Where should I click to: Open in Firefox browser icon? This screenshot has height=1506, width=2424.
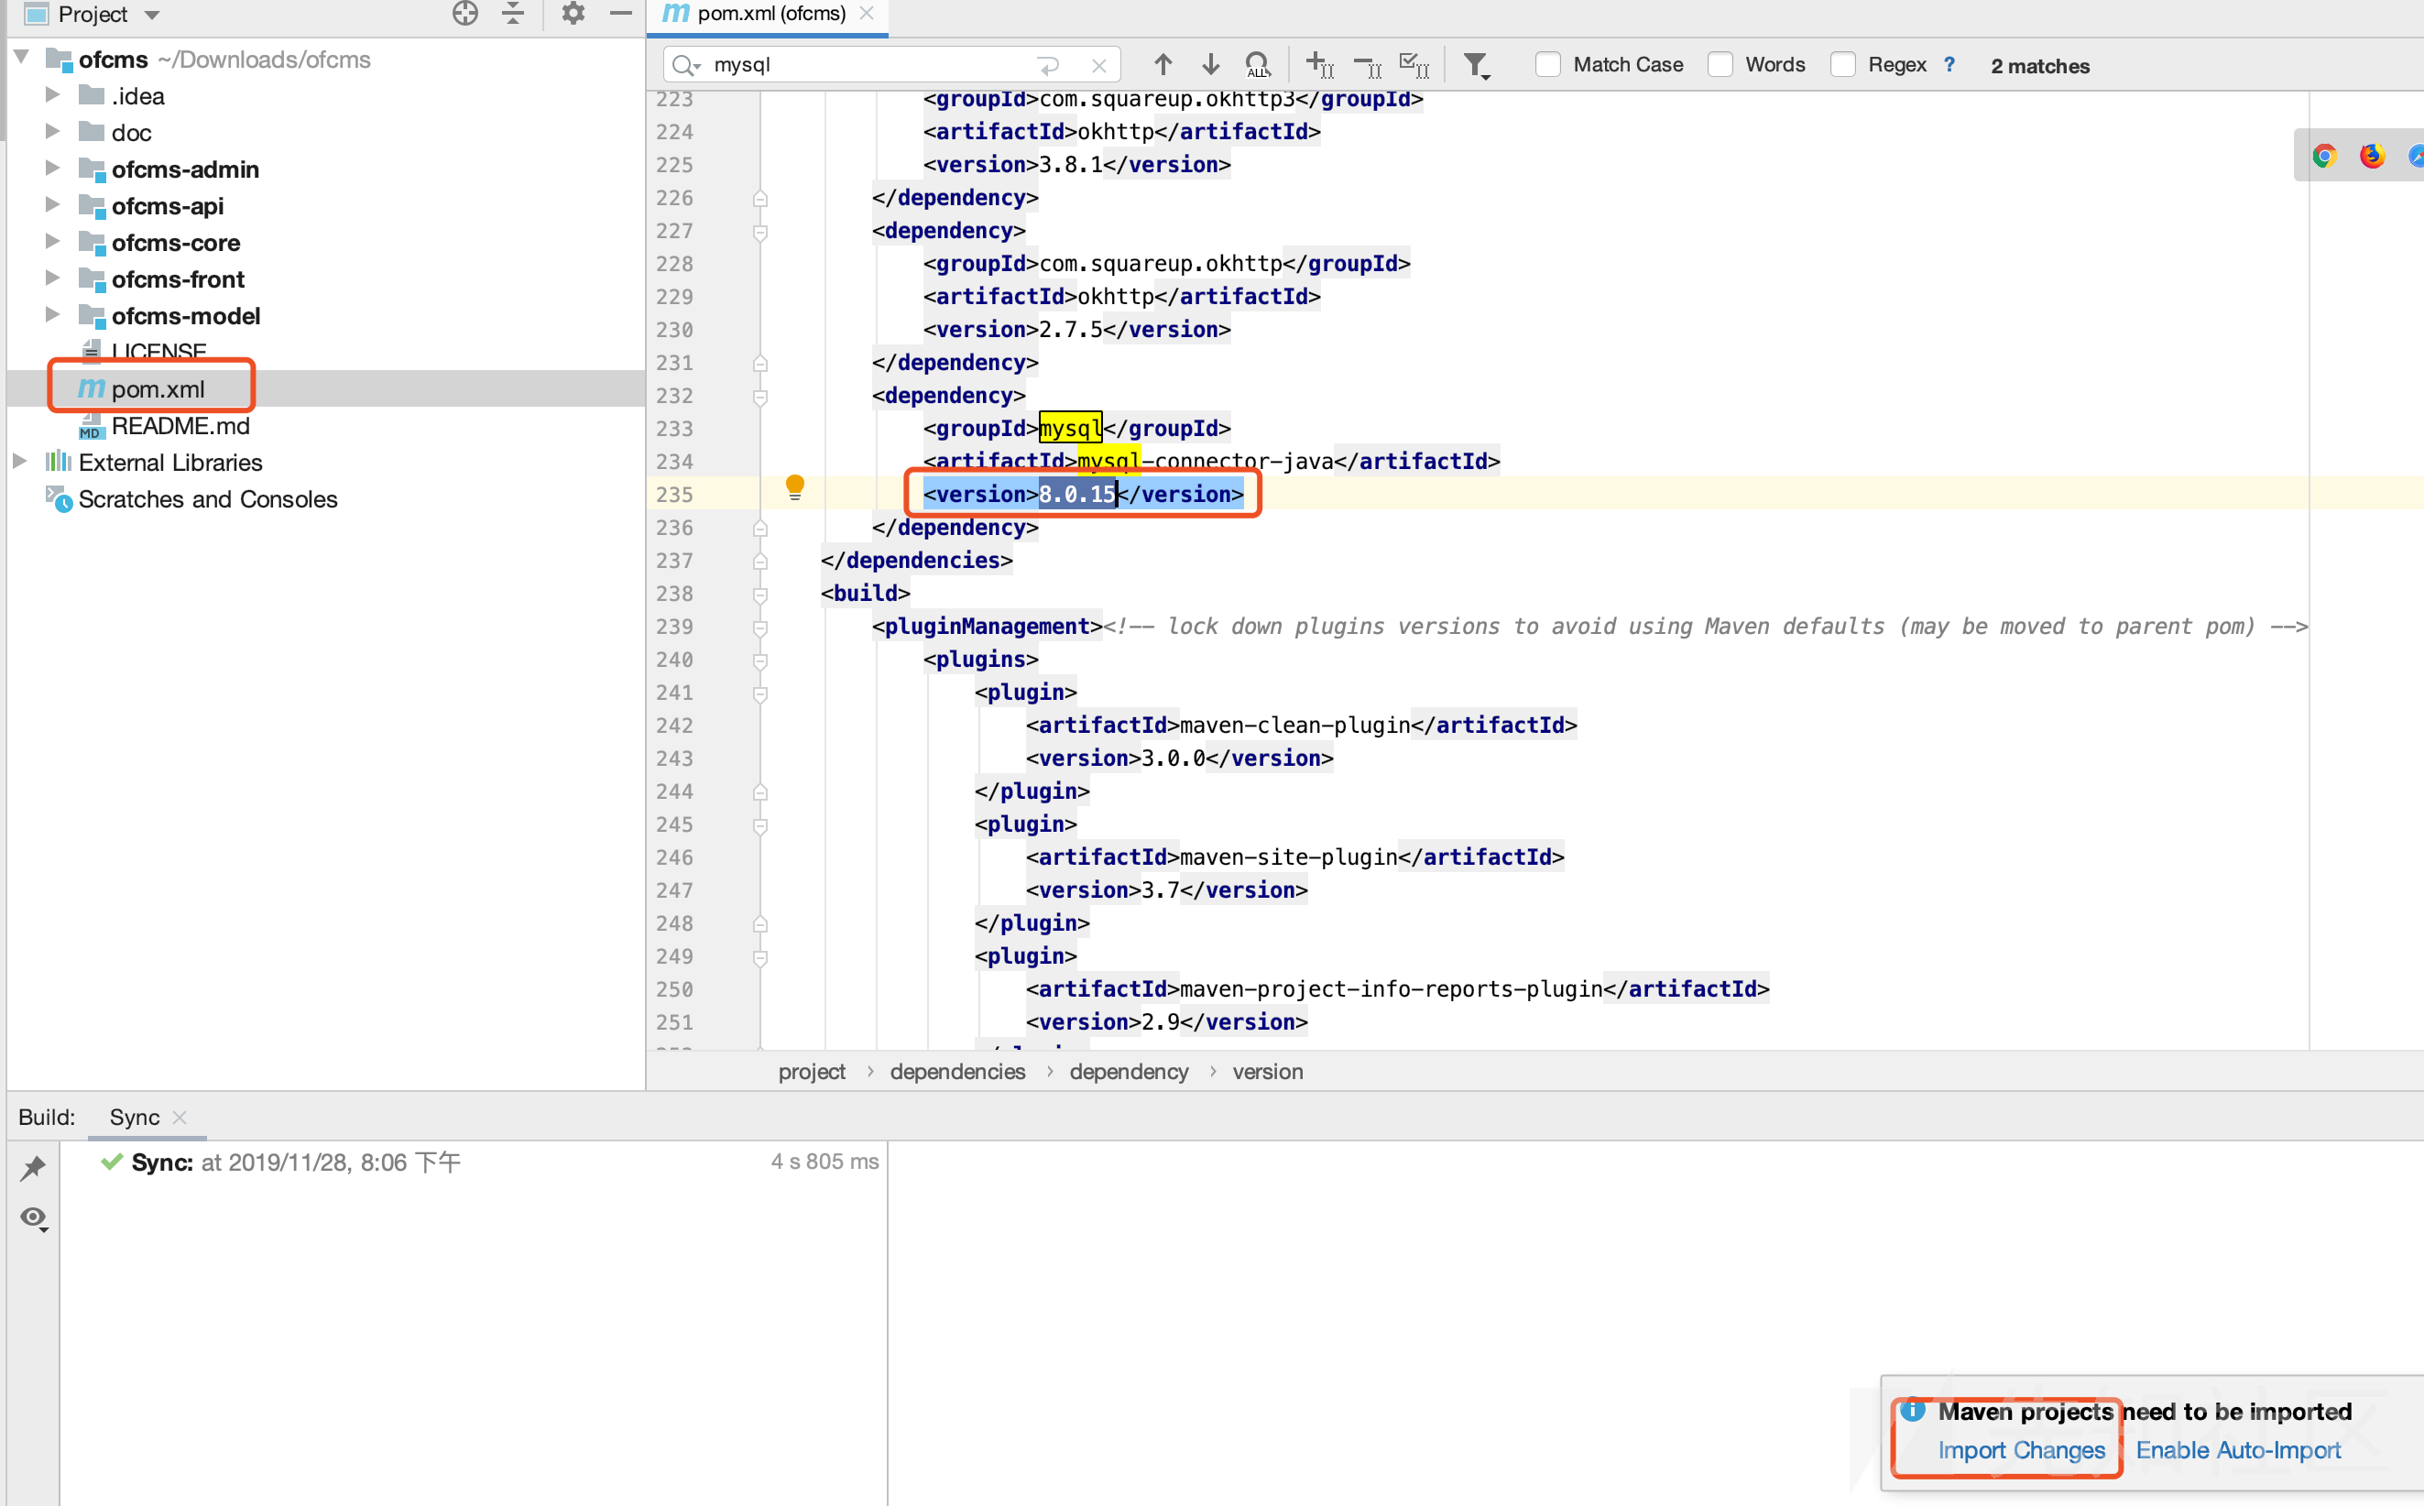[2371, 156]
